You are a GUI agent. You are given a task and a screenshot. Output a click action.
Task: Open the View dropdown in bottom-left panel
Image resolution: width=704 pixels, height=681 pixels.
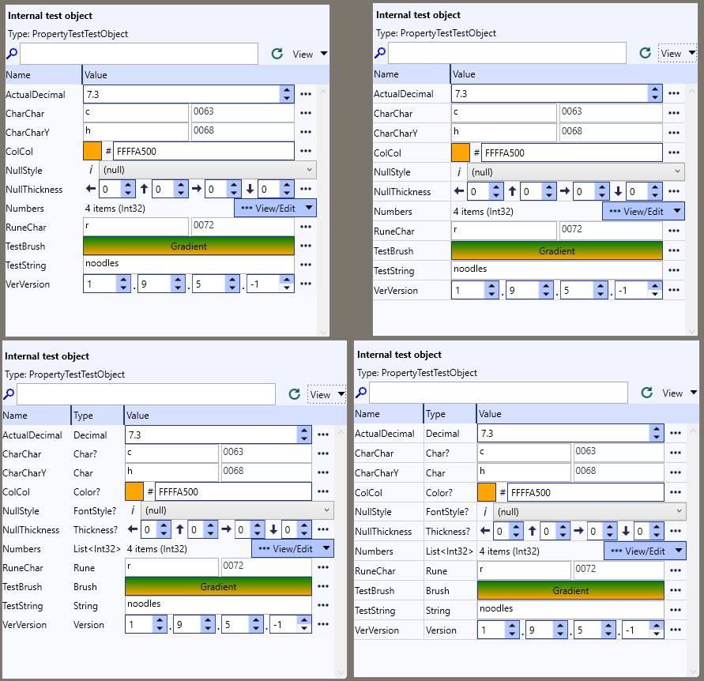tap(326, 394)
